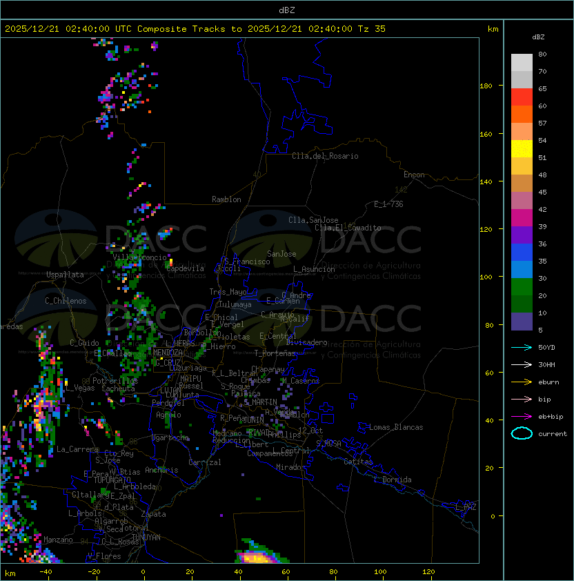Click the '120' km mark on horizontal axis

click(428, 572)
